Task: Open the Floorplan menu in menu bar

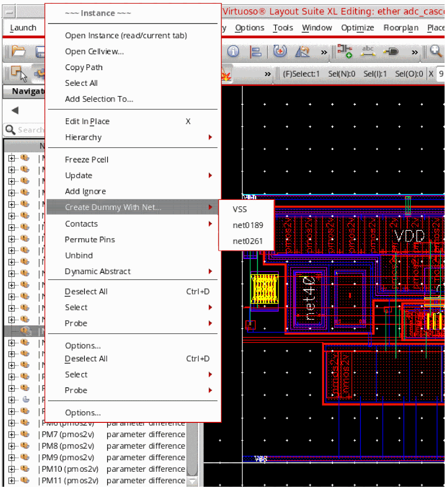Action: pyautogui.click(x=401, y=28)
